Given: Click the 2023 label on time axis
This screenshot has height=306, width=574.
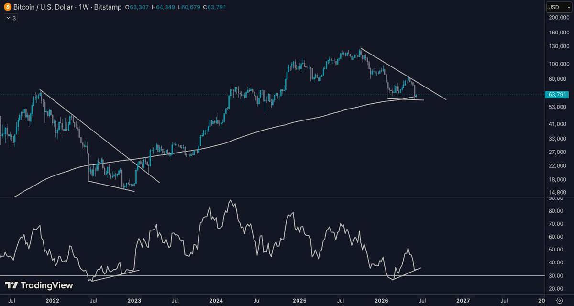Looking at the screenshot, I should click(134, 301).
